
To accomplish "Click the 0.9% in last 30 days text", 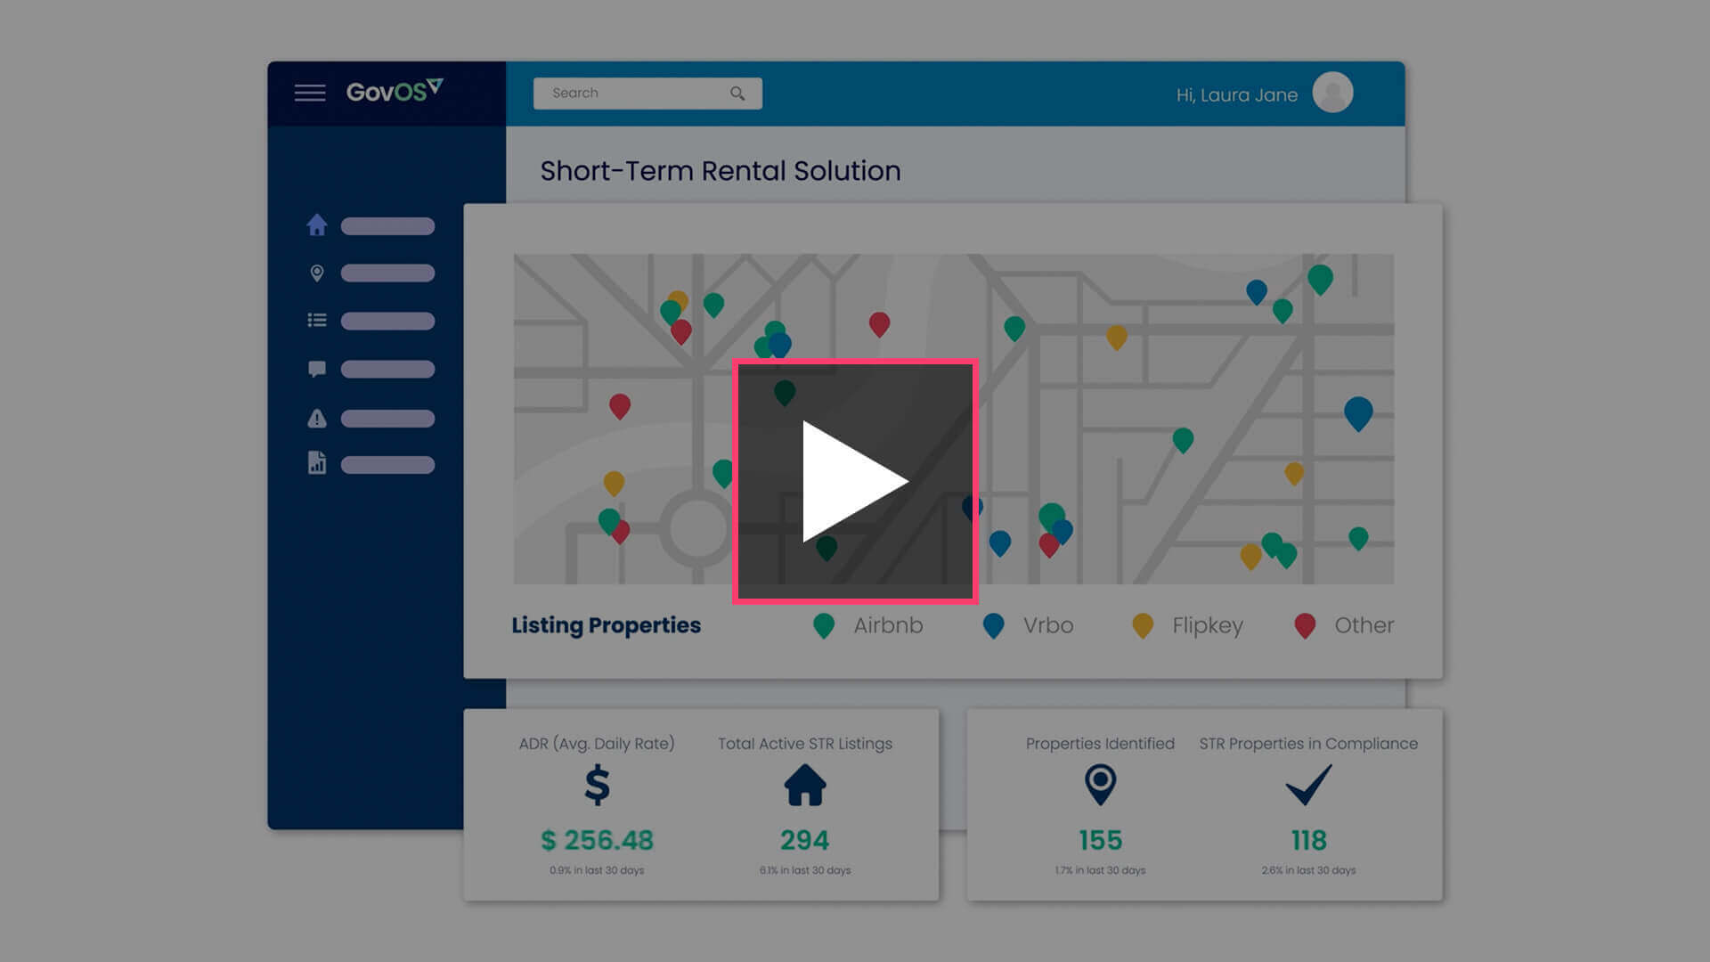I will tap(597, 870).
